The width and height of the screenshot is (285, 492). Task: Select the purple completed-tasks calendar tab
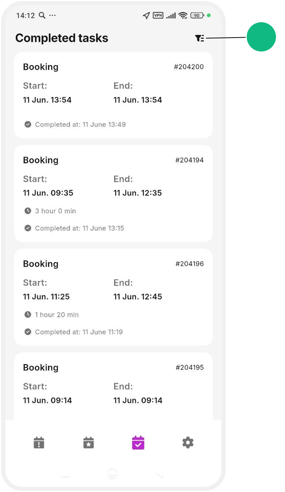[138, 443]
